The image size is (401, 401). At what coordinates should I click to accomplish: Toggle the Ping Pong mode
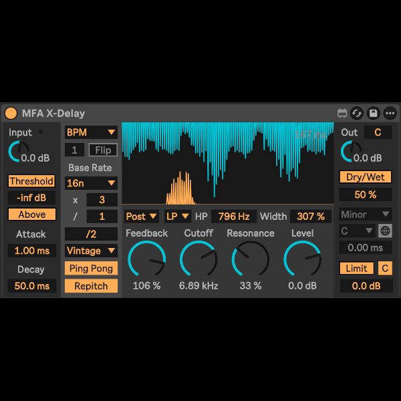[91, 268]
